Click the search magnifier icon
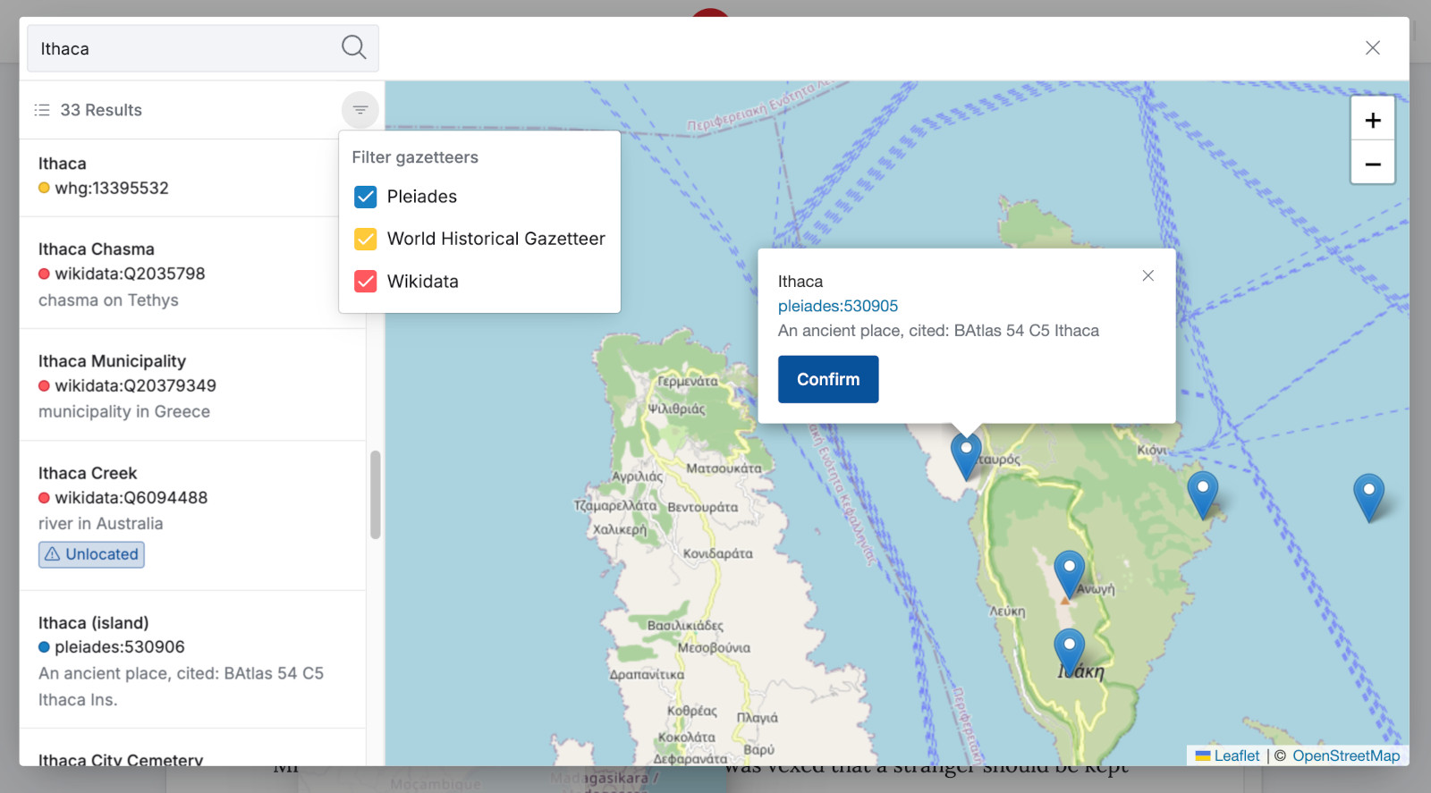 tap(354, 47)
